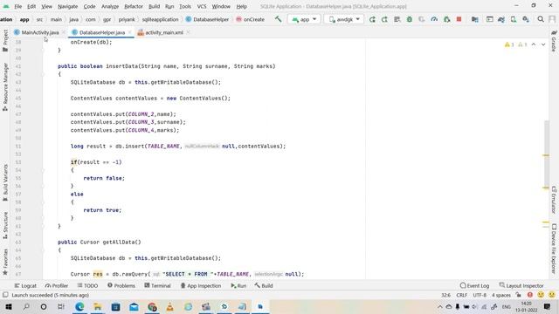Screen dimensions: 559x314
Task: Open the app run configuration dropdown
Action: [304, 19]
